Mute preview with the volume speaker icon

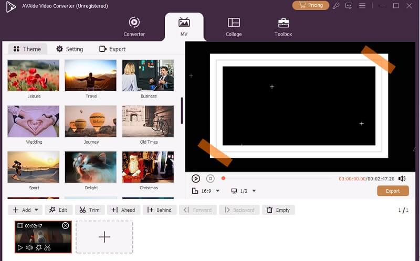click(402, 179)
